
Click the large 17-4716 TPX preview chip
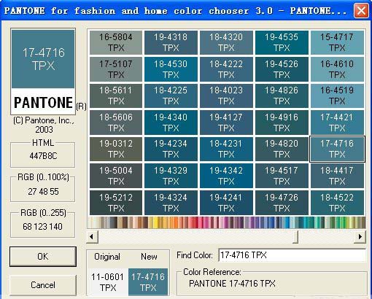43,59
